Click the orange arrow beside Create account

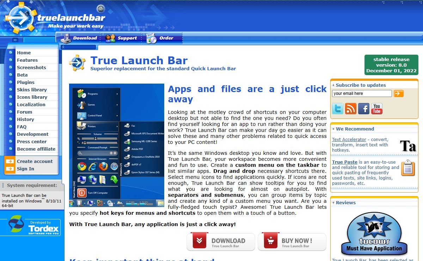pyautogui.click(x=10, y=161)
